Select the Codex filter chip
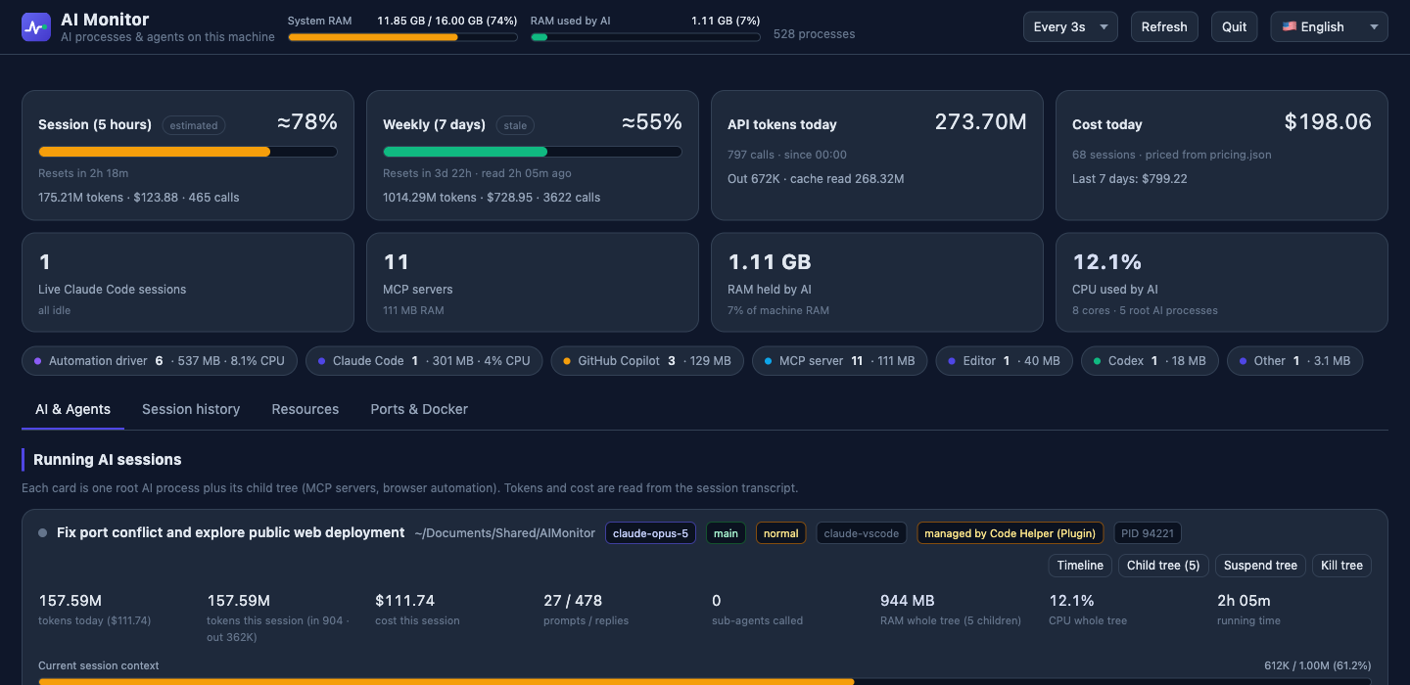 click(x=1150, y=361)
